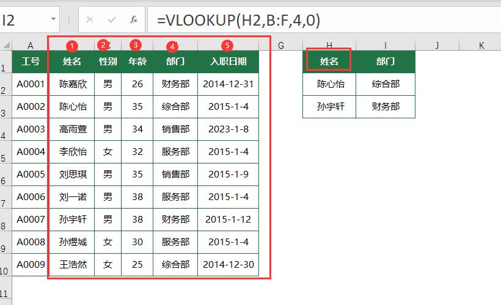Select column K header
501x305 pixels.
tap(481, 45)
